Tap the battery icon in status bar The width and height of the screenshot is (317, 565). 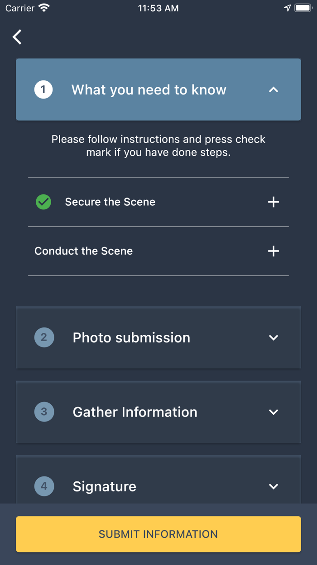303,8
